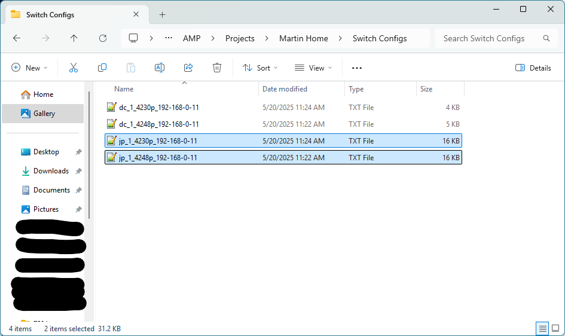Click Switch Configs in breadcrumb
This screenshot has width=565, height=336.
pyautogui.click(x=380, y=38)
